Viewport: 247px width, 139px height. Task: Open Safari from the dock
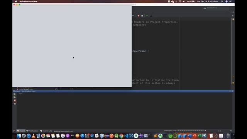(29, 136)
